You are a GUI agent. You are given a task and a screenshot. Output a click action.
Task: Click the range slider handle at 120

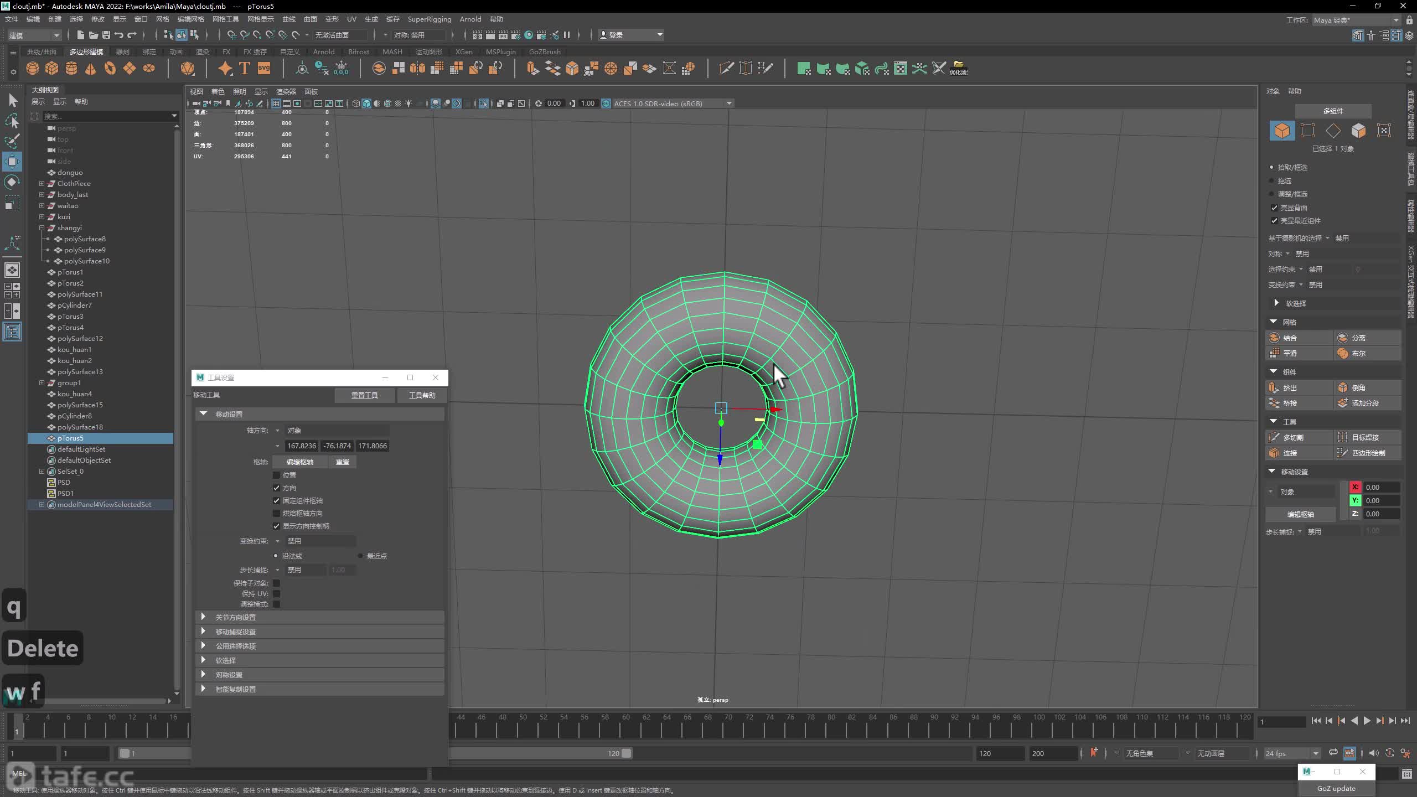(626, 753)
